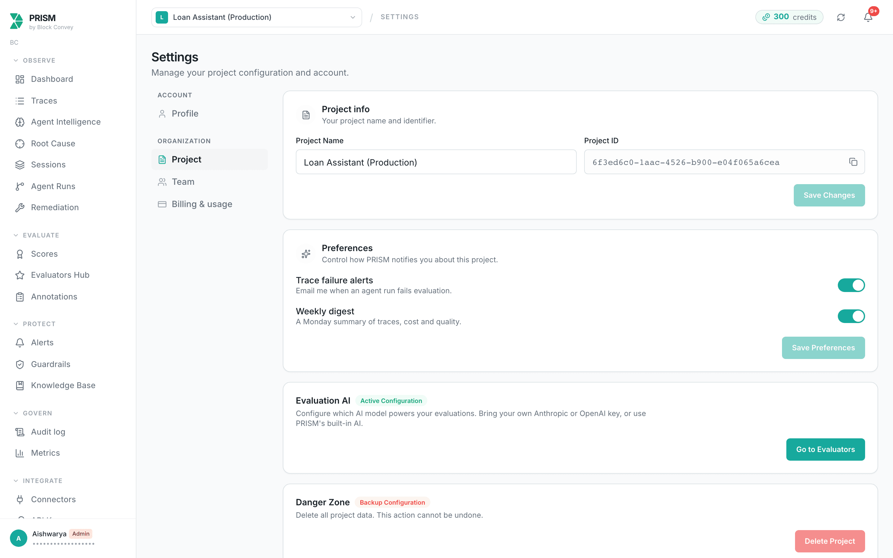Click the Active Configuration badge

click(391, 401)
